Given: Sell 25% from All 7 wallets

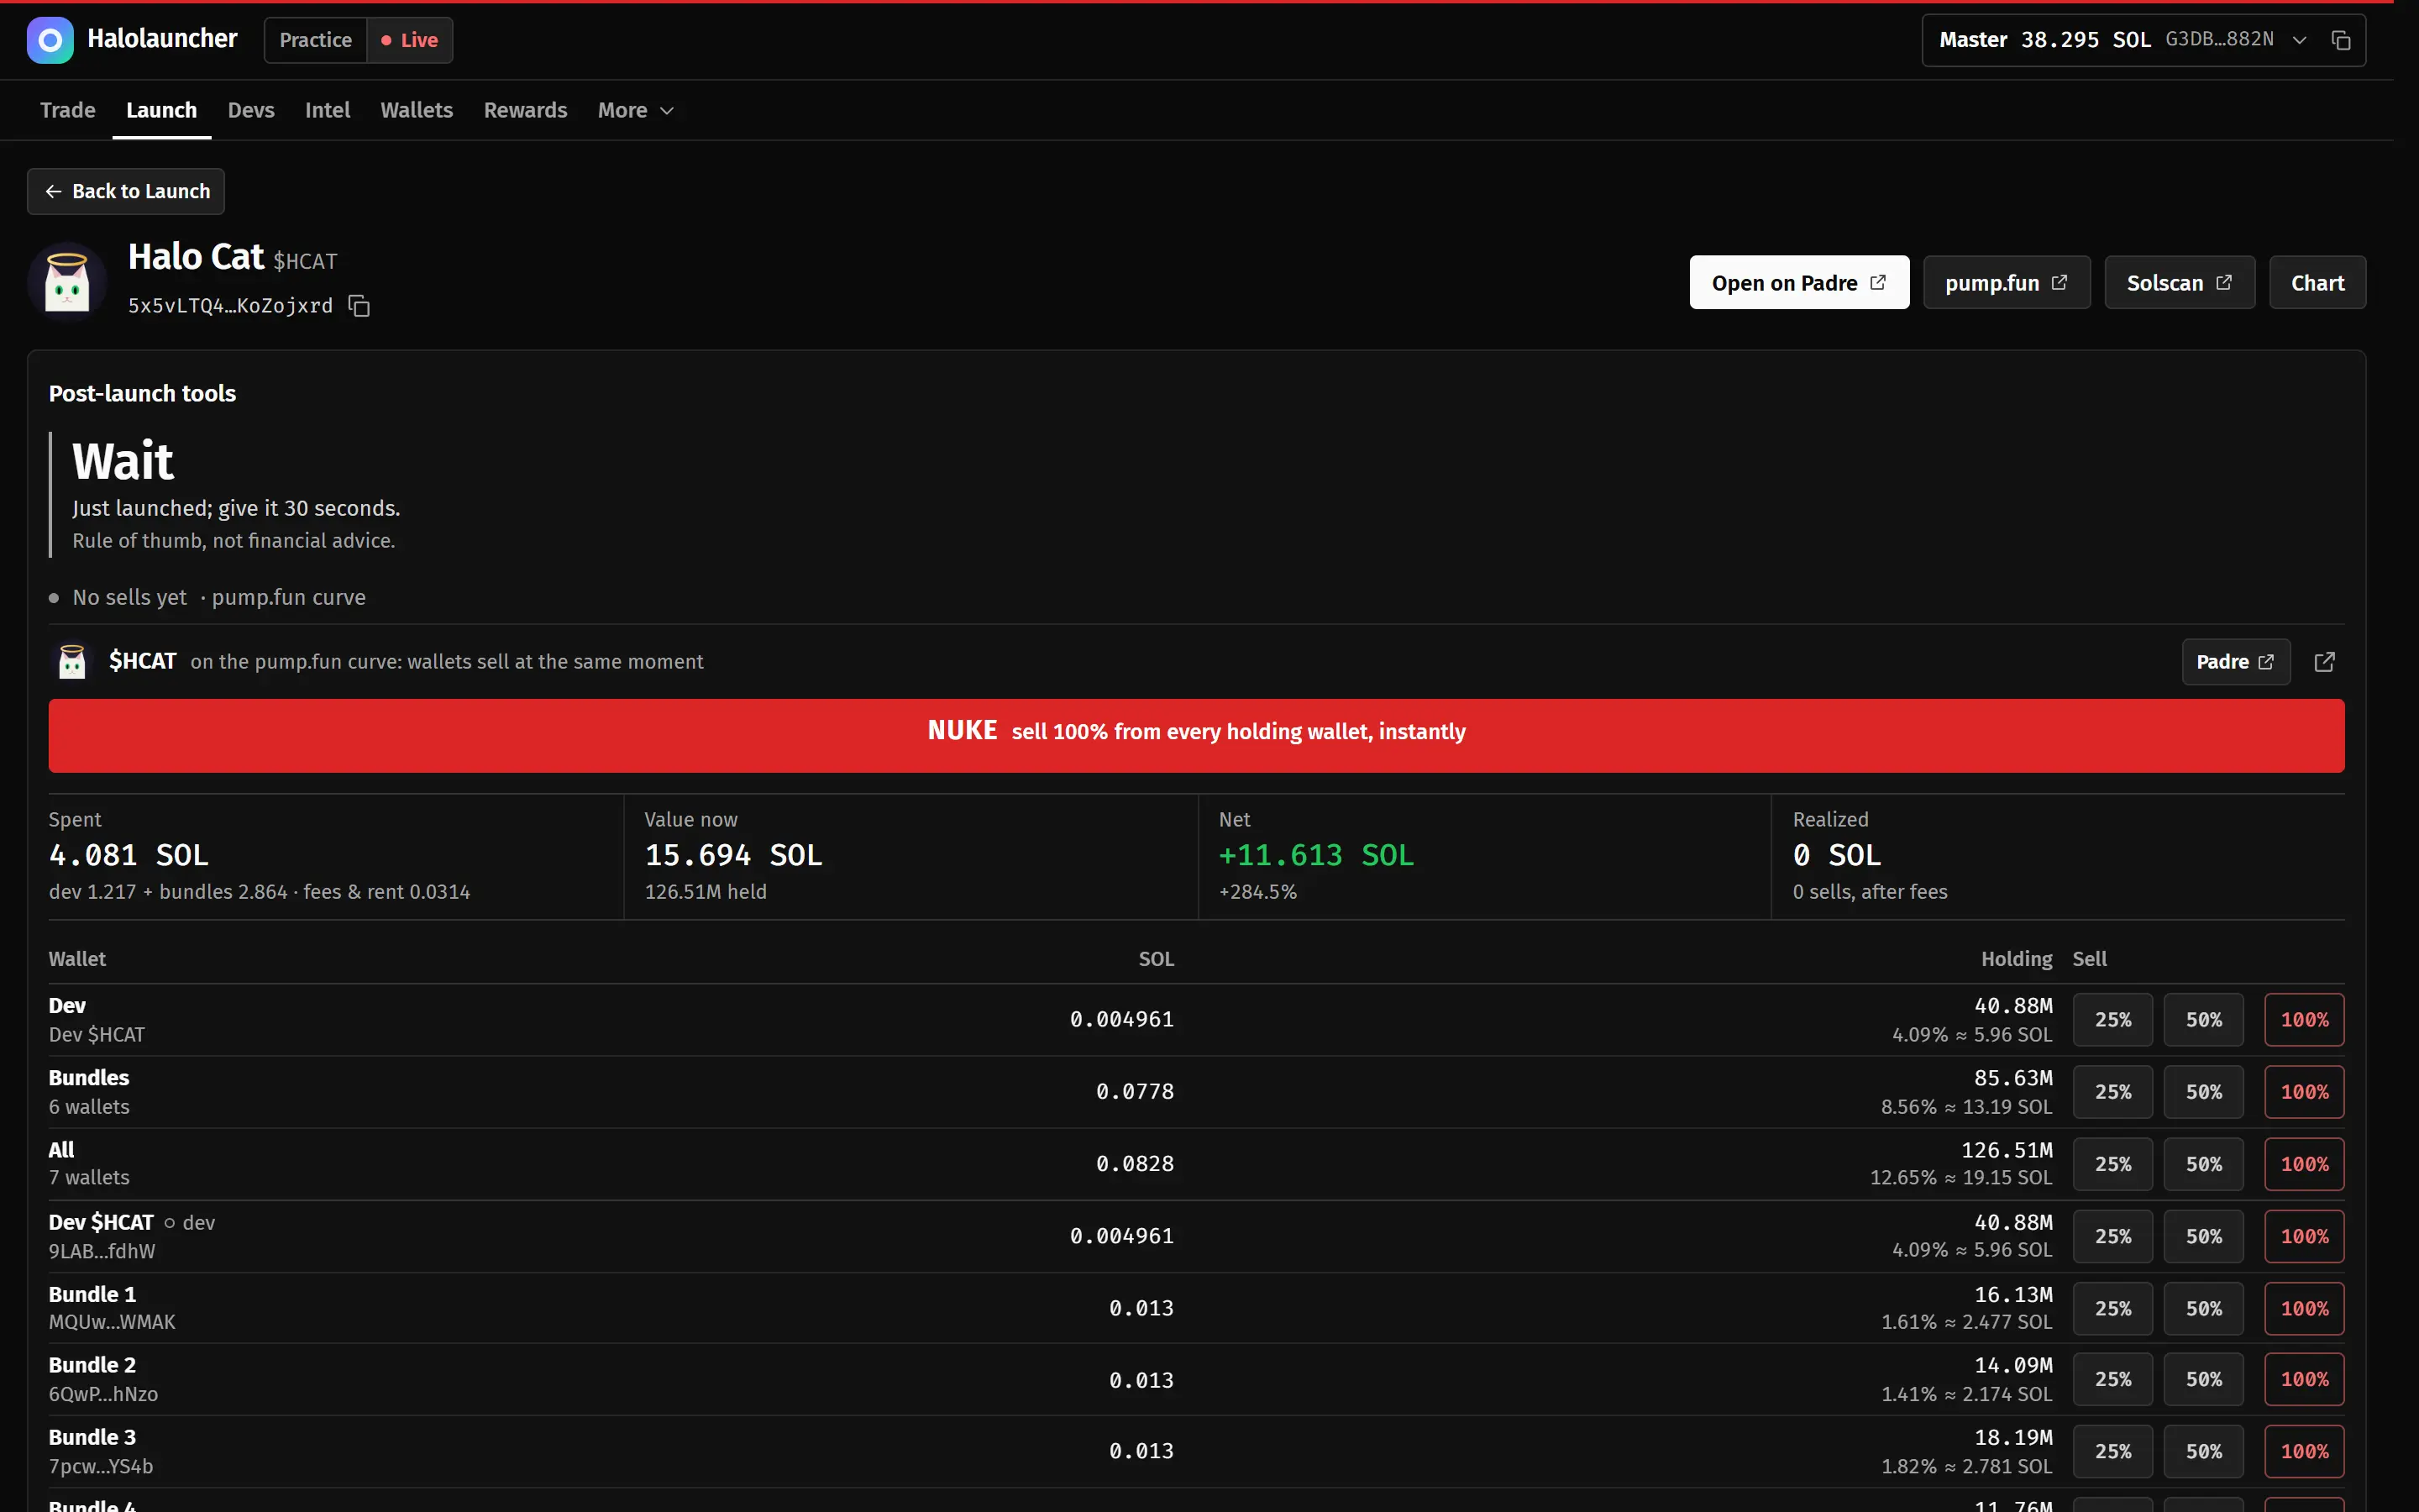Looking at the screenshot, I should tap(2113, 1164).
